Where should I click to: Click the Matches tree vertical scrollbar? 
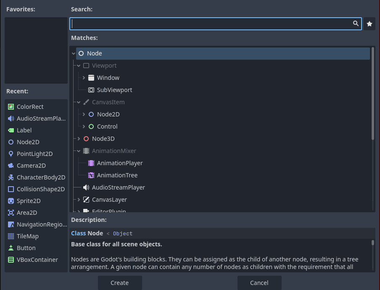(x=373, y=94)
